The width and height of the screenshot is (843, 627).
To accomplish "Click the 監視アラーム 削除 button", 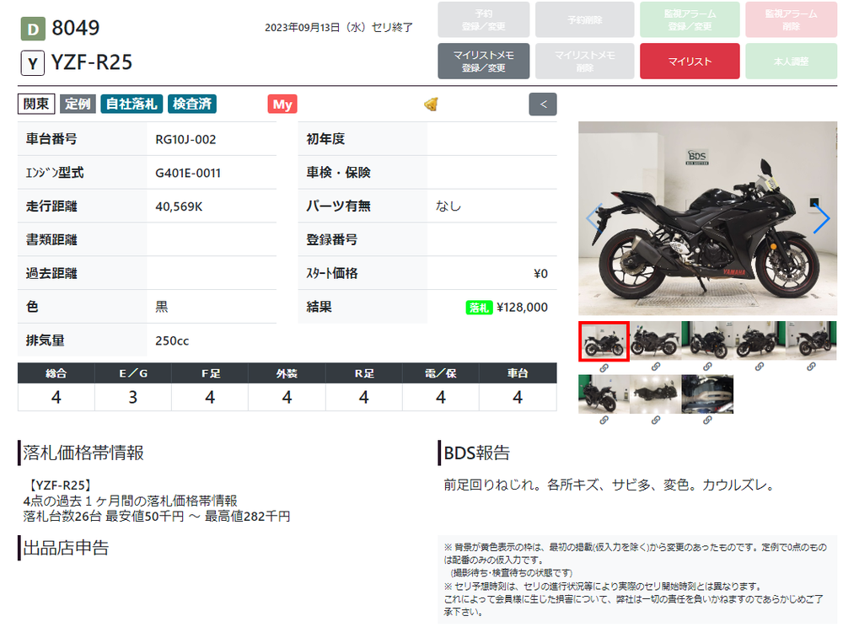I will [x=791, y=20].
